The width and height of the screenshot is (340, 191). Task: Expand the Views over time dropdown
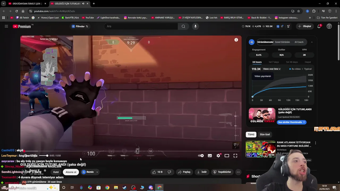[x=272, y=69]
